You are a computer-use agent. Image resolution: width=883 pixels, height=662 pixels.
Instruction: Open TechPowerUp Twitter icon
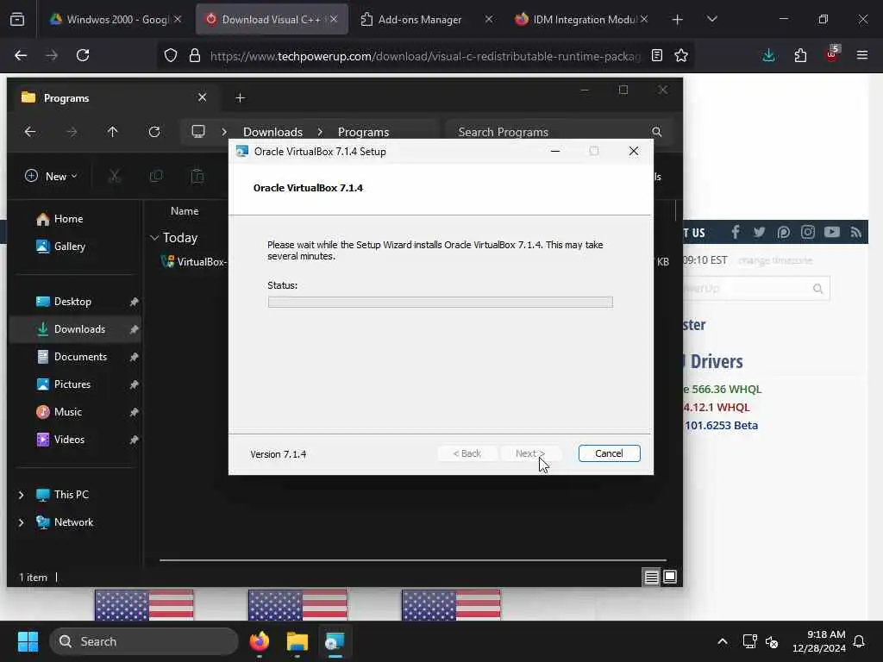tap(759, 232)
